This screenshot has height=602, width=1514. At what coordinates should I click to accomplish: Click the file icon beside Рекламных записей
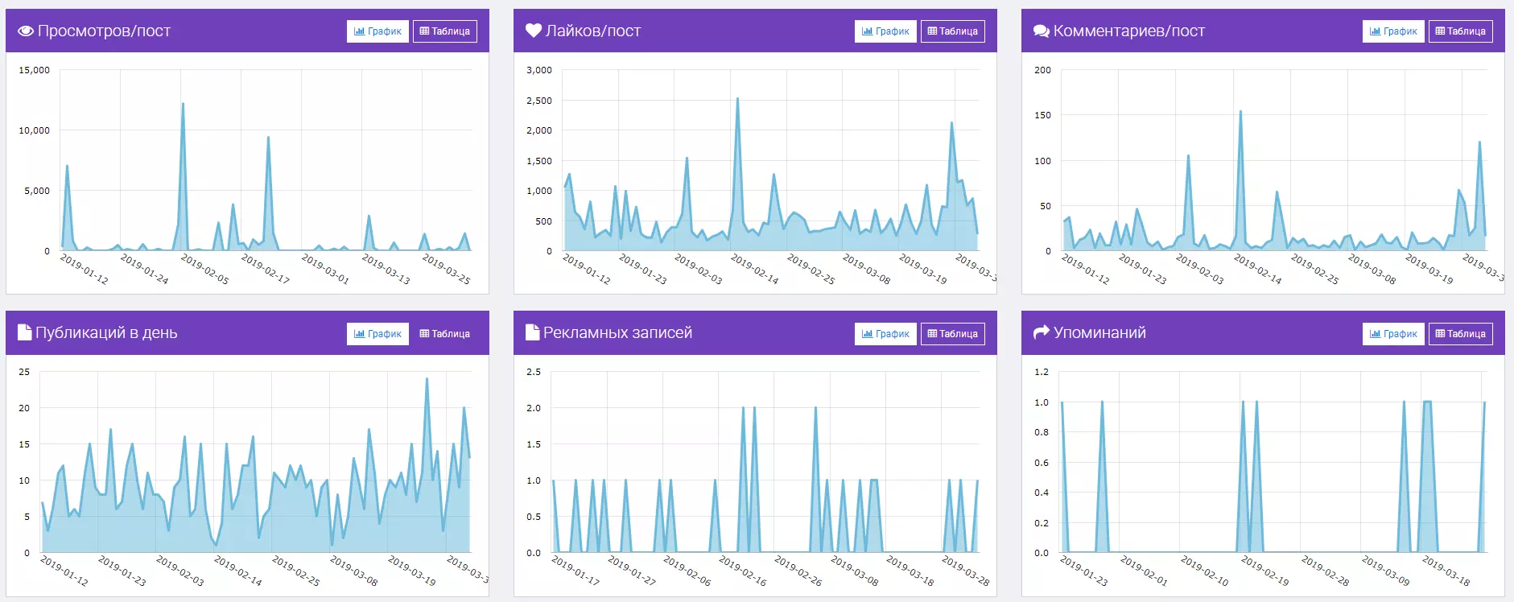click(x=532, y=332)
